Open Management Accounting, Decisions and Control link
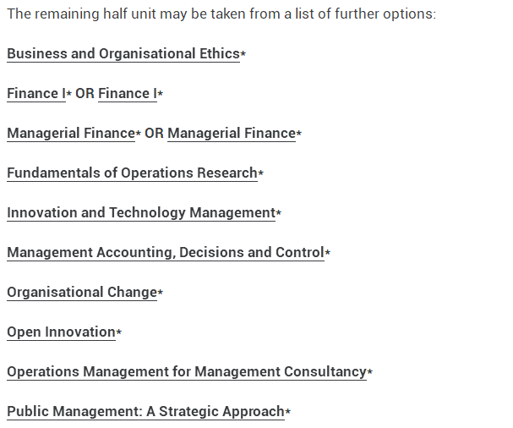 [x=166, y=252]
